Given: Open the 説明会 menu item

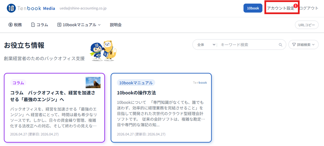Looking at the screenshot, I should tap(116, 25).
